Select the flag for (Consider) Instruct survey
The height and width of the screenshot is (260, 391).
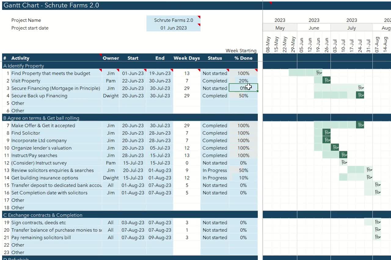coord(344,163)
